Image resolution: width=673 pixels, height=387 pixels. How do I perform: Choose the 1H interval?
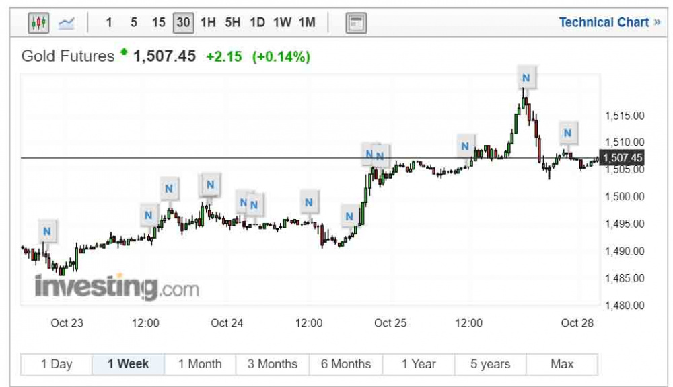coord(208,23)
